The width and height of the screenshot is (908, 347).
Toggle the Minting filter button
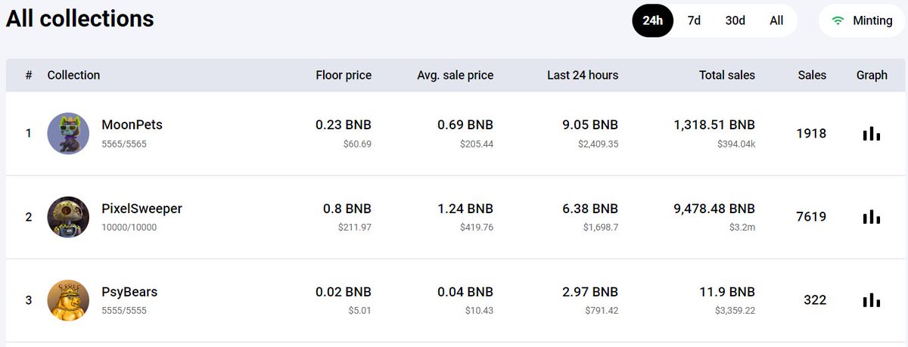(x=862, y=20)
